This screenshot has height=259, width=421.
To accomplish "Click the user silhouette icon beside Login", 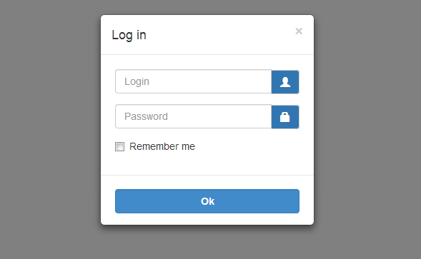I will [285, 82].
